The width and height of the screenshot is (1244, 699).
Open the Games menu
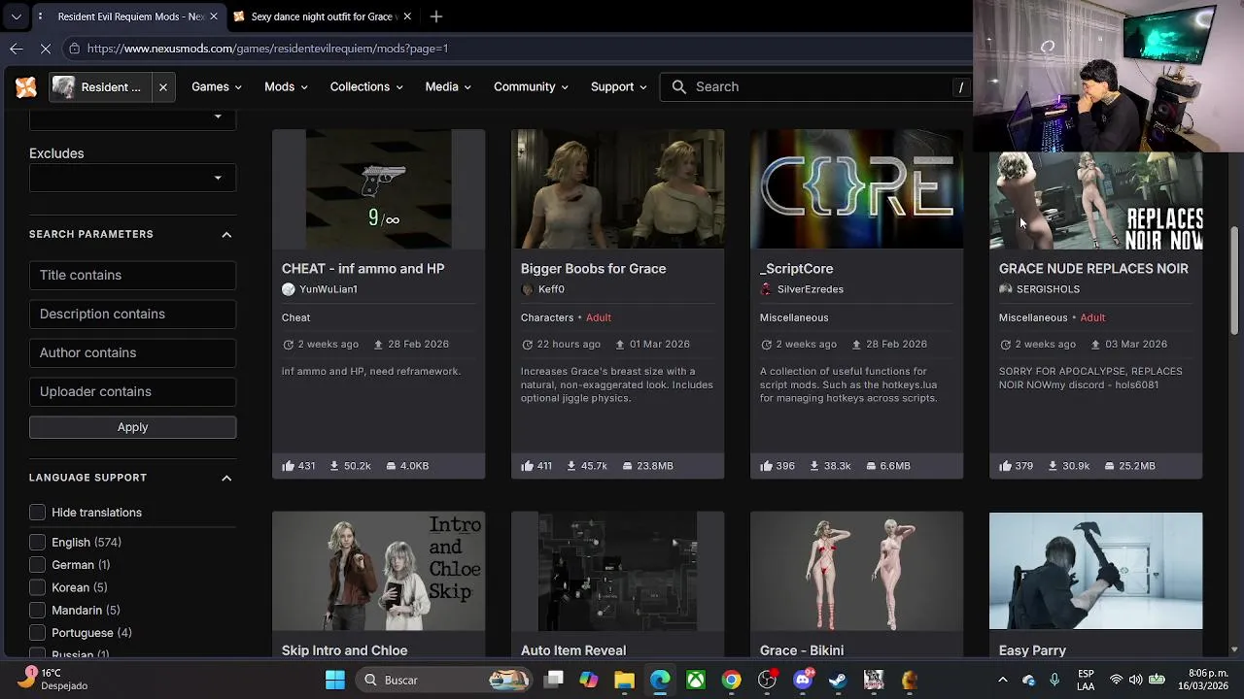(x=217, y=87)
